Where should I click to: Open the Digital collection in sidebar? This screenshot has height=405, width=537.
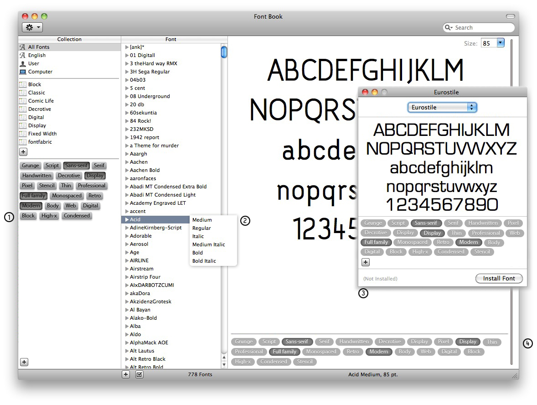point(70,117)
